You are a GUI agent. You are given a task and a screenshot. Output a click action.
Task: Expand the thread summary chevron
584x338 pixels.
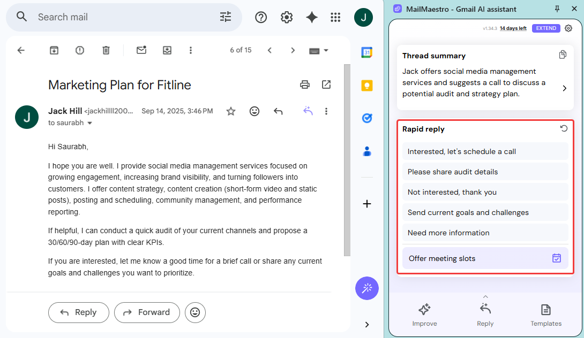tap(564, 88)
